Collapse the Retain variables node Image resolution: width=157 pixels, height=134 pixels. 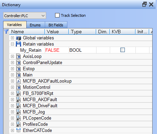pos(12,44)
